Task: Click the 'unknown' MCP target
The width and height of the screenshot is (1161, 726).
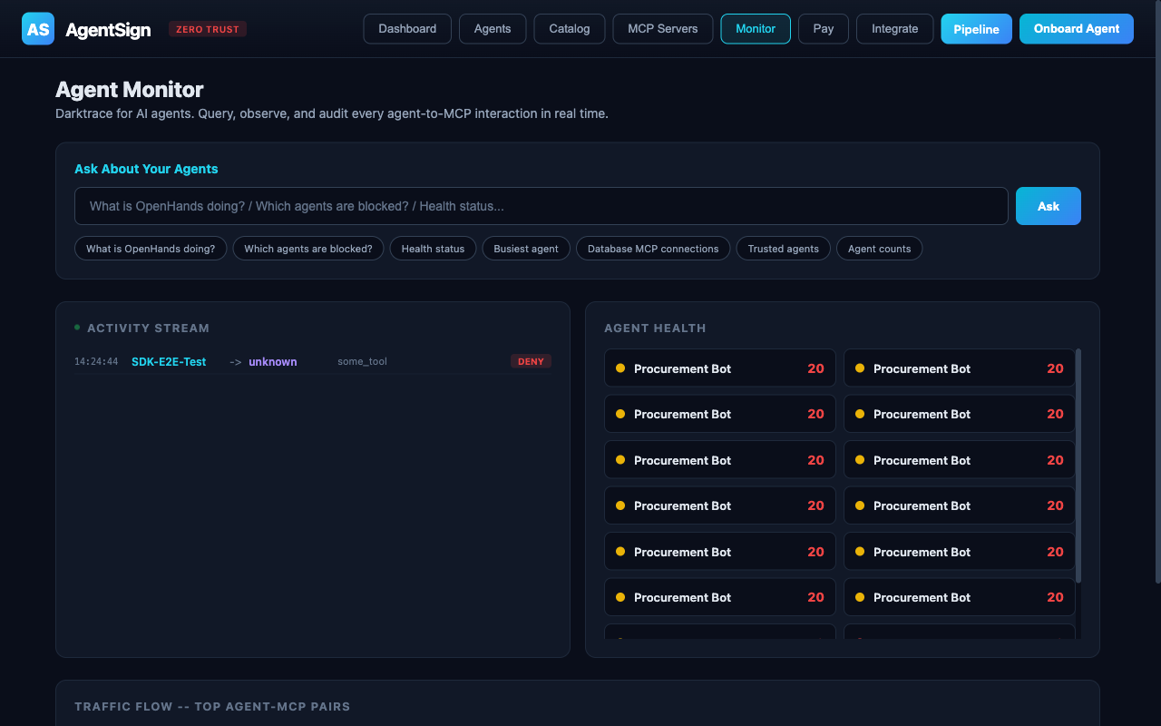Action: coord(273,361)
